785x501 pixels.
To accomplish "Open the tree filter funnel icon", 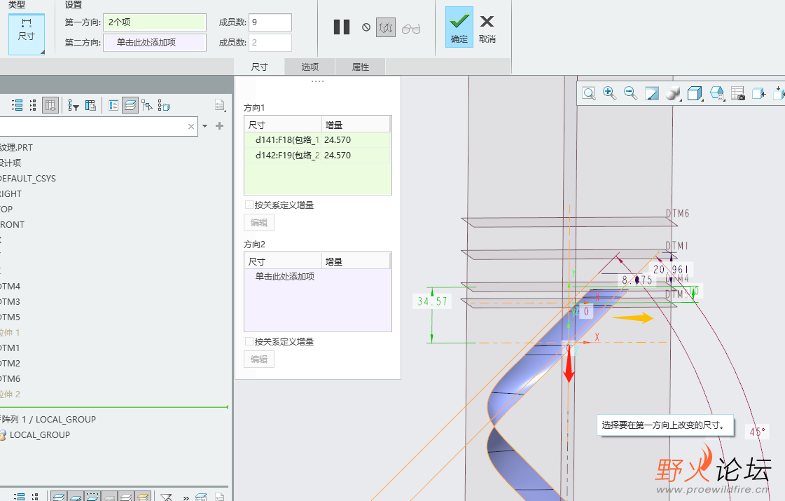I will point(73,105).
